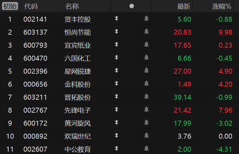Click the up-down arrow for 欢瑞世纪
239x154 pixels.
[x=116, y=135]
